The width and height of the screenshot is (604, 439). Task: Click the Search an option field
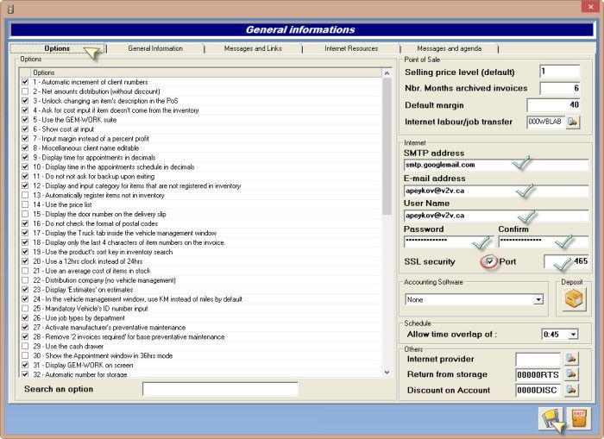point(220,389)
